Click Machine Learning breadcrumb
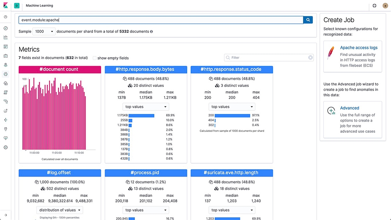The height and width of the screenshot is (220, 391). (x=39, y=5)
